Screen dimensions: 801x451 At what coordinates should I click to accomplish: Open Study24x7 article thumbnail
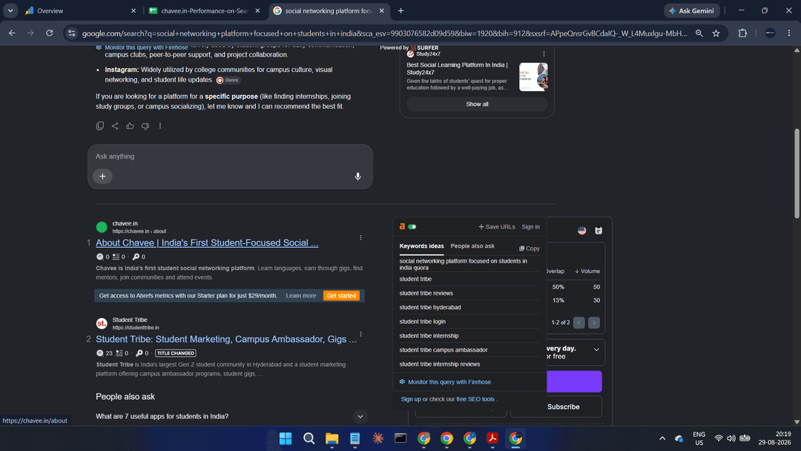click(x=533, y=76)
